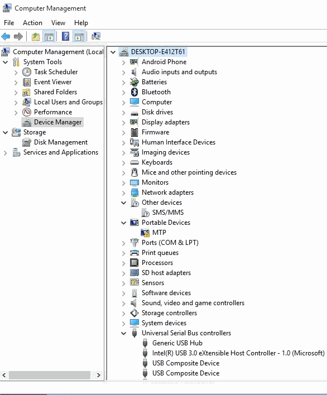Click the Task Scheduler clock icon
The width and height of the screenshot is (327, 395).
27,72
